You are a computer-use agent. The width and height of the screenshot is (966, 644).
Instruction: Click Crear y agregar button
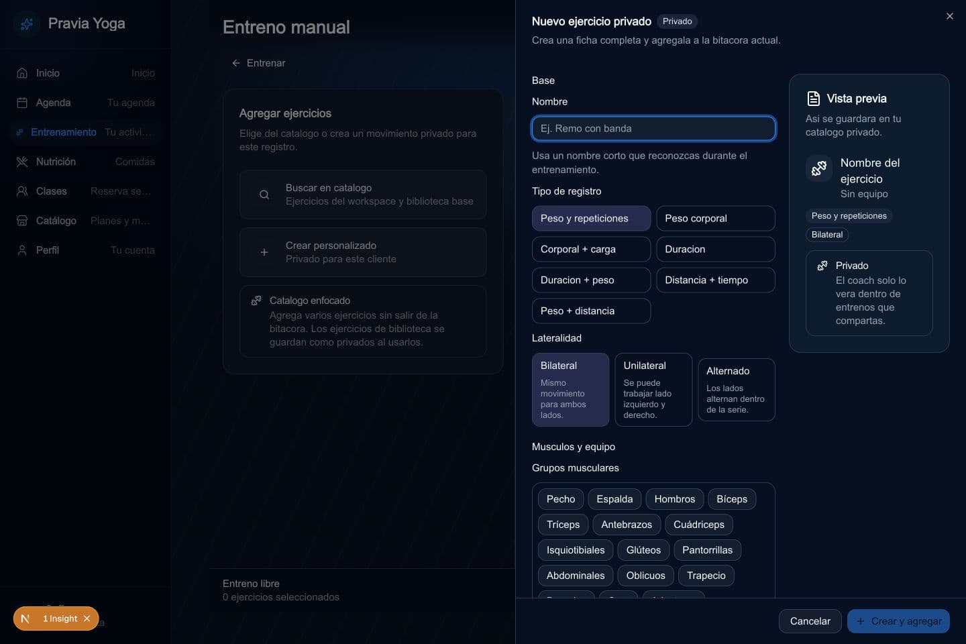[898, 621]
